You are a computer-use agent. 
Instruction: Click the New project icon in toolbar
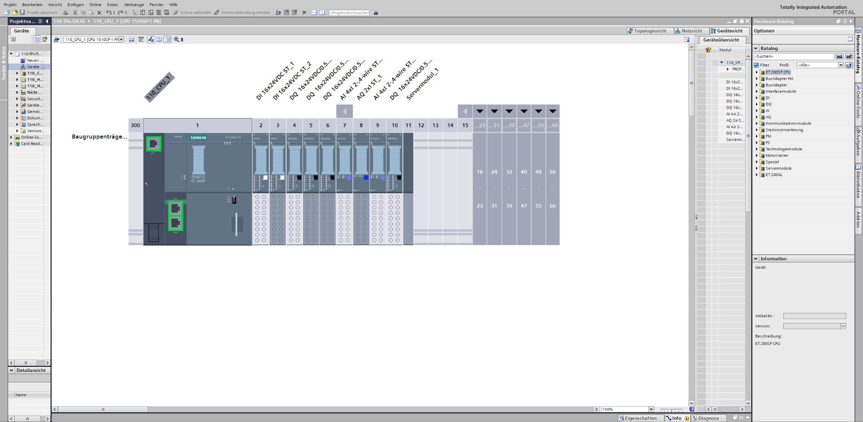tap(7, 13)
